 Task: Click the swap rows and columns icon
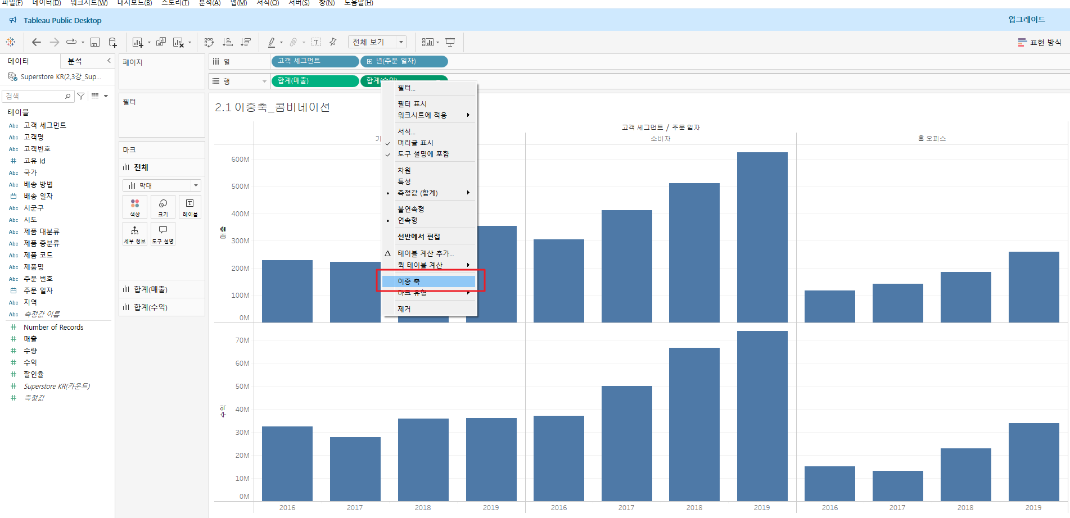(209, 42)
